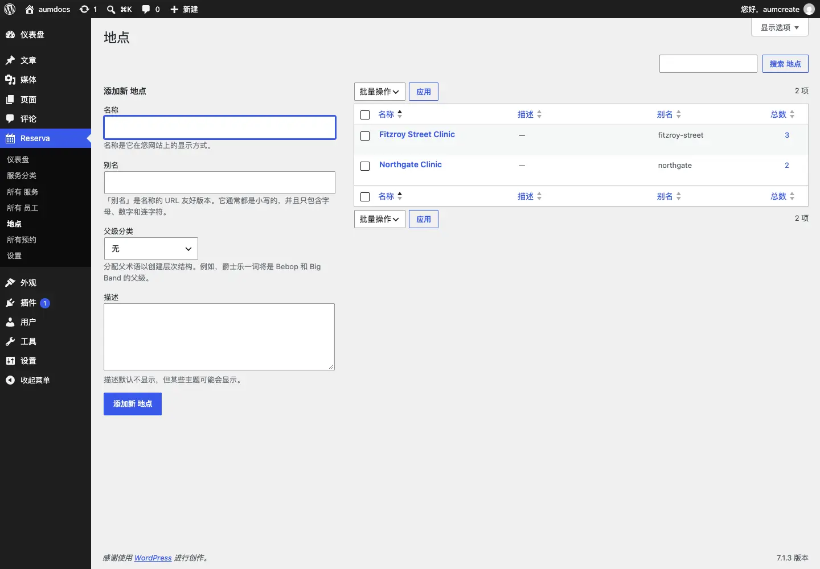
Task: Click the 页面 pages icon
Action: point(10,100)
